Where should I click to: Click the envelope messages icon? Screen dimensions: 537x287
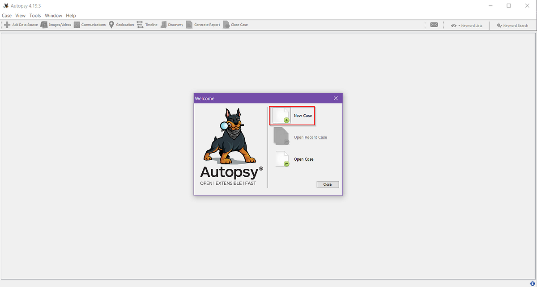(x=434, y=25)
